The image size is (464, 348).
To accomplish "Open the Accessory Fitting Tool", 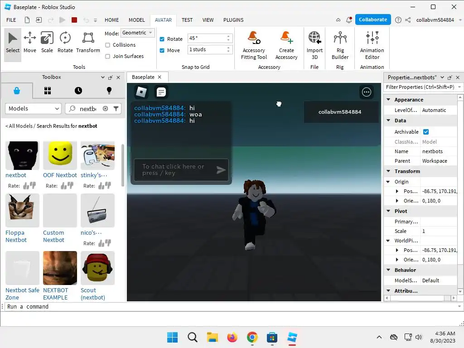I will (x=254, y=45).
